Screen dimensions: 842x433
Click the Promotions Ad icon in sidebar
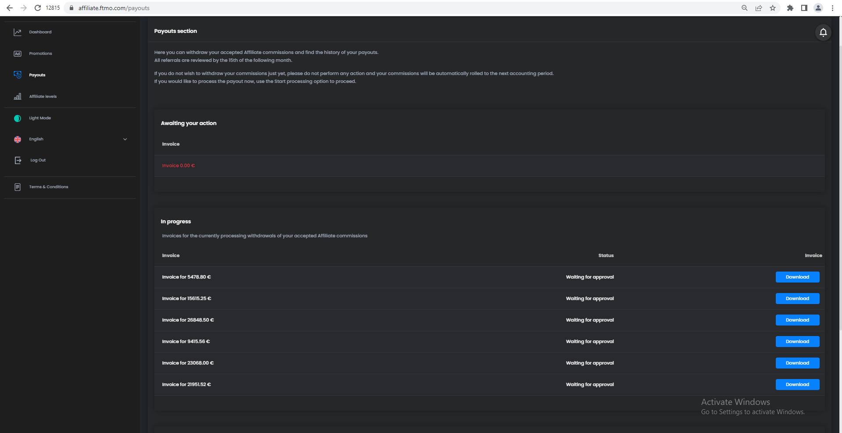[x=18, y=54]
